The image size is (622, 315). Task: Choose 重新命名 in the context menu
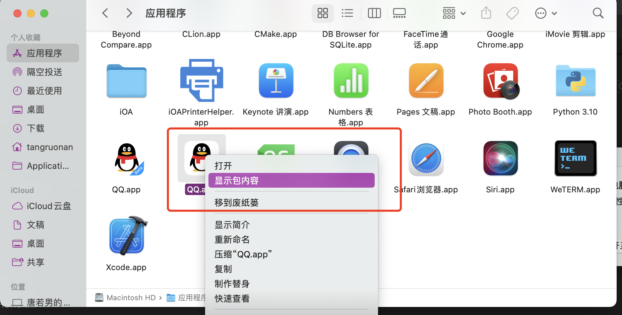tap(292, 239)
